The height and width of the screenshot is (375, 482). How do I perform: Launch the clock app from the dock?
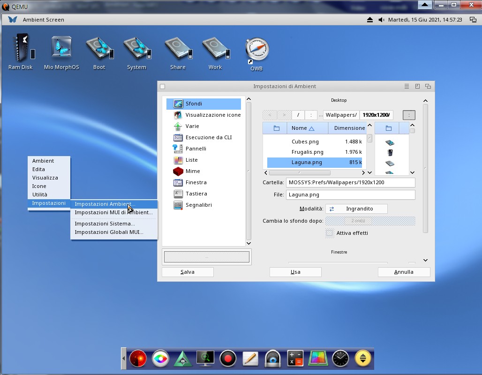(340, 359)
